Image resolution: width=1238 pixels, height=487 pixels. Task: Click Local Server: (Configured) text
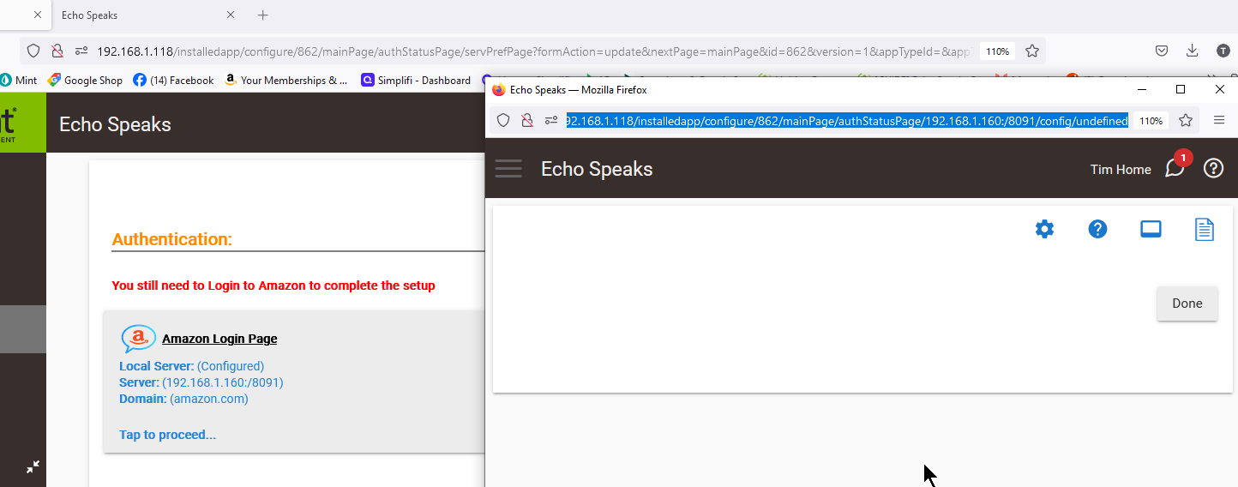pos(191,366)
